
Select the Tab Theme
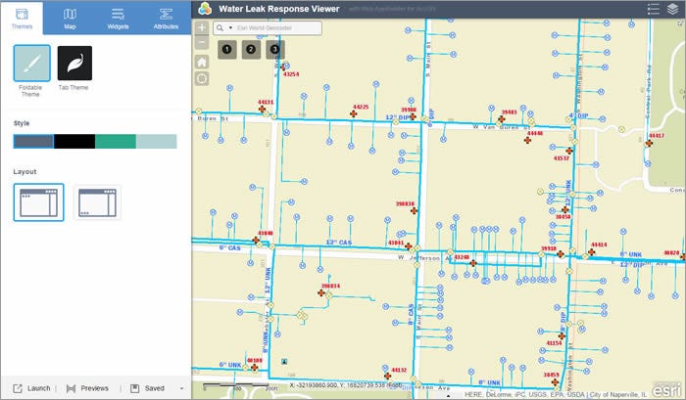pyautogui.click(x=74, y=64)
